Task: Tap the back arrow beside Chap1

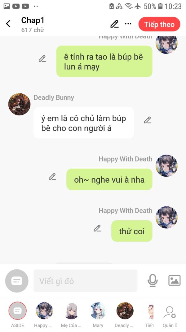Action: point(8,24)
